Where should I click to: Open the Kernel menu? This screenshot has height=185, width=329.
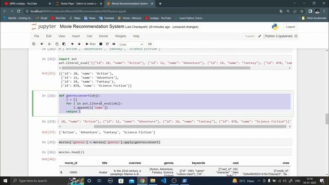pos(103,36)
